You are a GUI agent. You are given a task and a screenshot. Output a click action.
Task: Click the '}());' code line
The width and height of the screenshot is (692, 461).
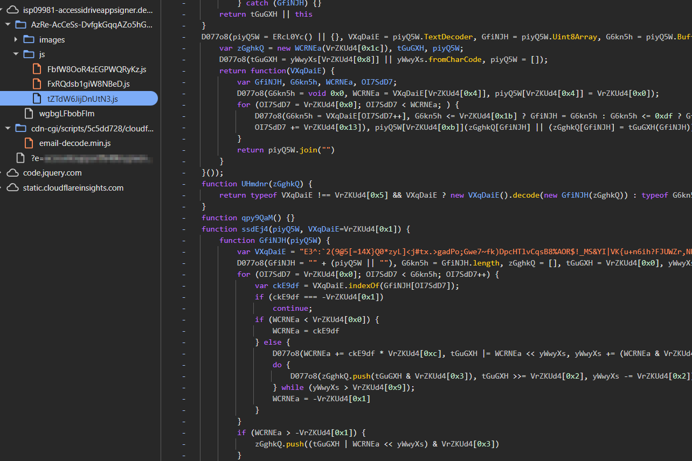click(x=212, y=172)
